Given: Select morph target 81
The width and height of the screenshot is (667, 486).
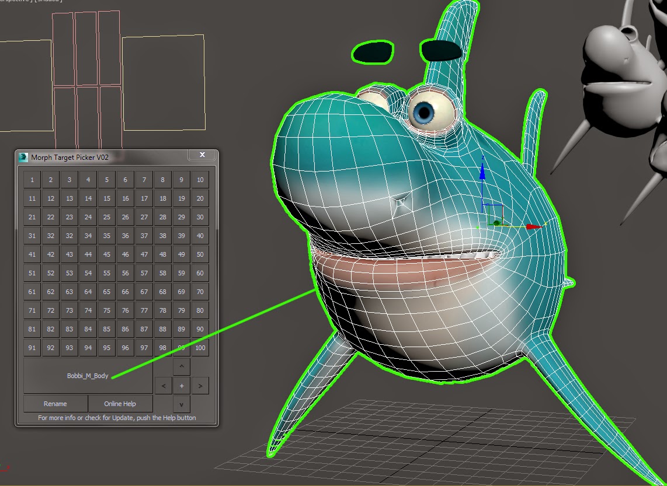Looking at the screenshot, I should tap(32, 329).
